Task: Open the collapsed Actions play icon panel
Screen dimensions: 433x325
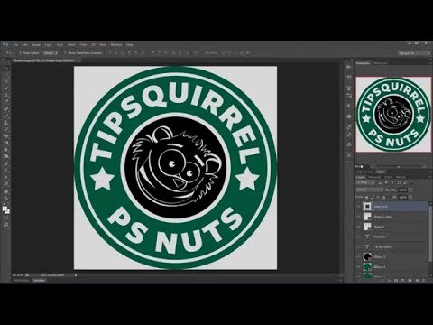Action: (349, 67)
